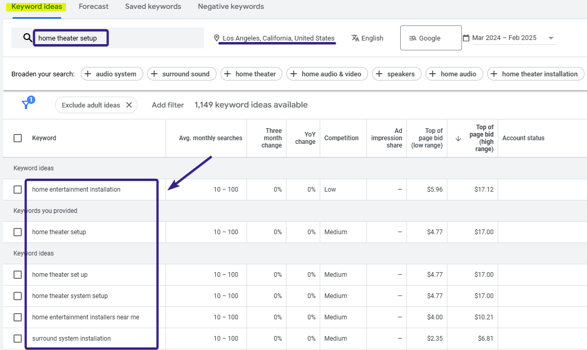Add the surround sound keyword suggestion chip

[x=182, y=74]
